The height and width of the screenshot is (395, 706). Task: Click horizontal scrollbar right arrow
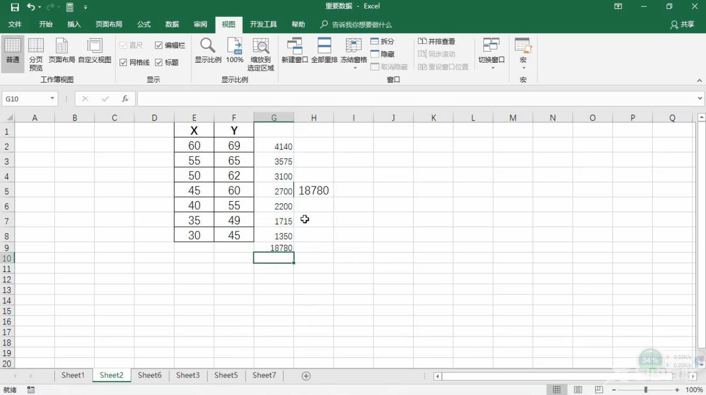click(693, 376)
